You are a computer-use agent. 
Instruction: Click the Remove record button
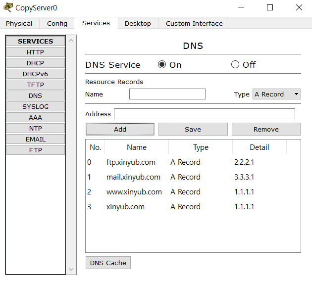click(266, 129)
